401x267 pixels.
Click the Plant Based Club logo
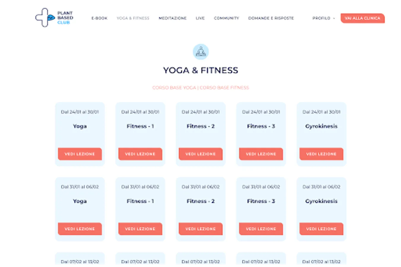point(54,18)
